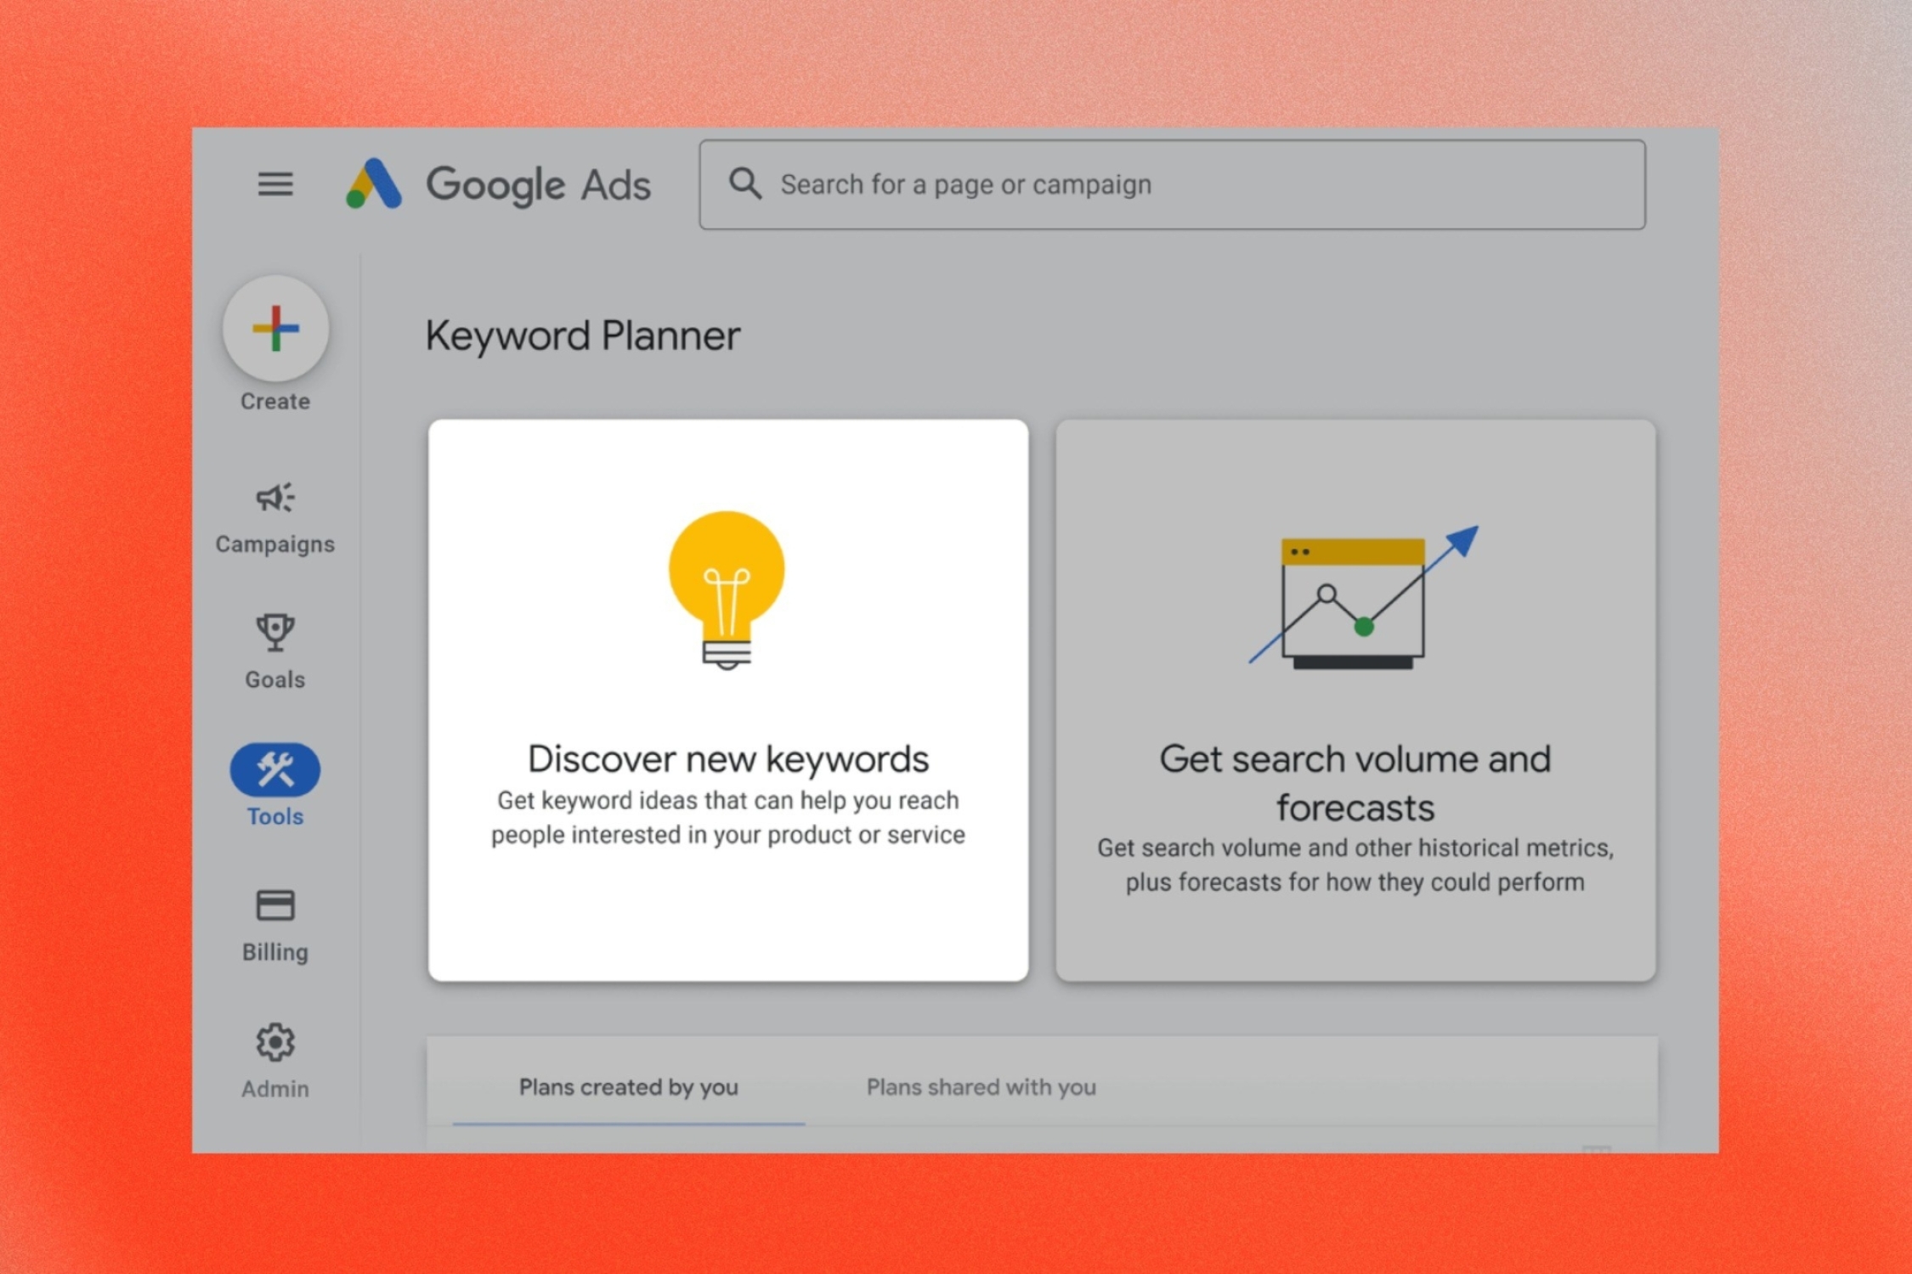
Task: Click the 'Billing' sidebar label
Action: (275, 952)
